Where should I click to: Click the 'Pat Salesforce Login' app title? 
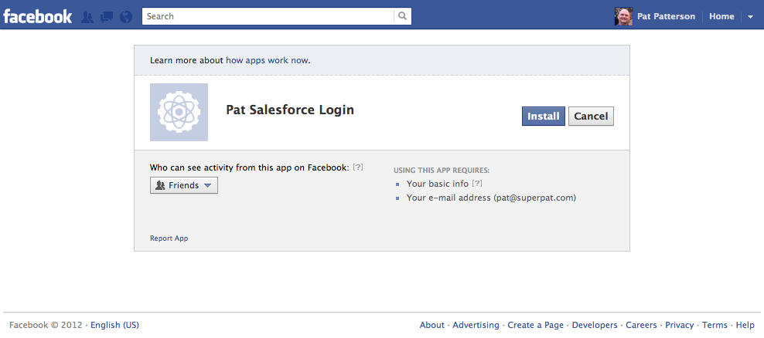290,110
